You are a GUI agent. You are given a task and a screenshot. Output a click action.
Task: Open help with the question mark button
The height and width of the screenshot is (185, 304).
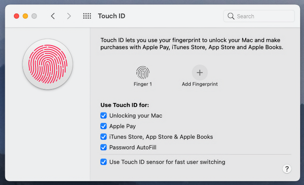(x=287, y=169)
